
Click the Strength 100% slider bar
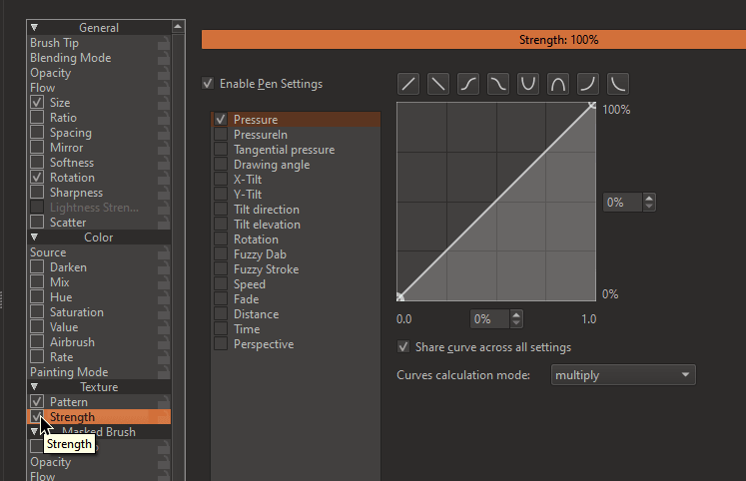click(x=558, y=40)
